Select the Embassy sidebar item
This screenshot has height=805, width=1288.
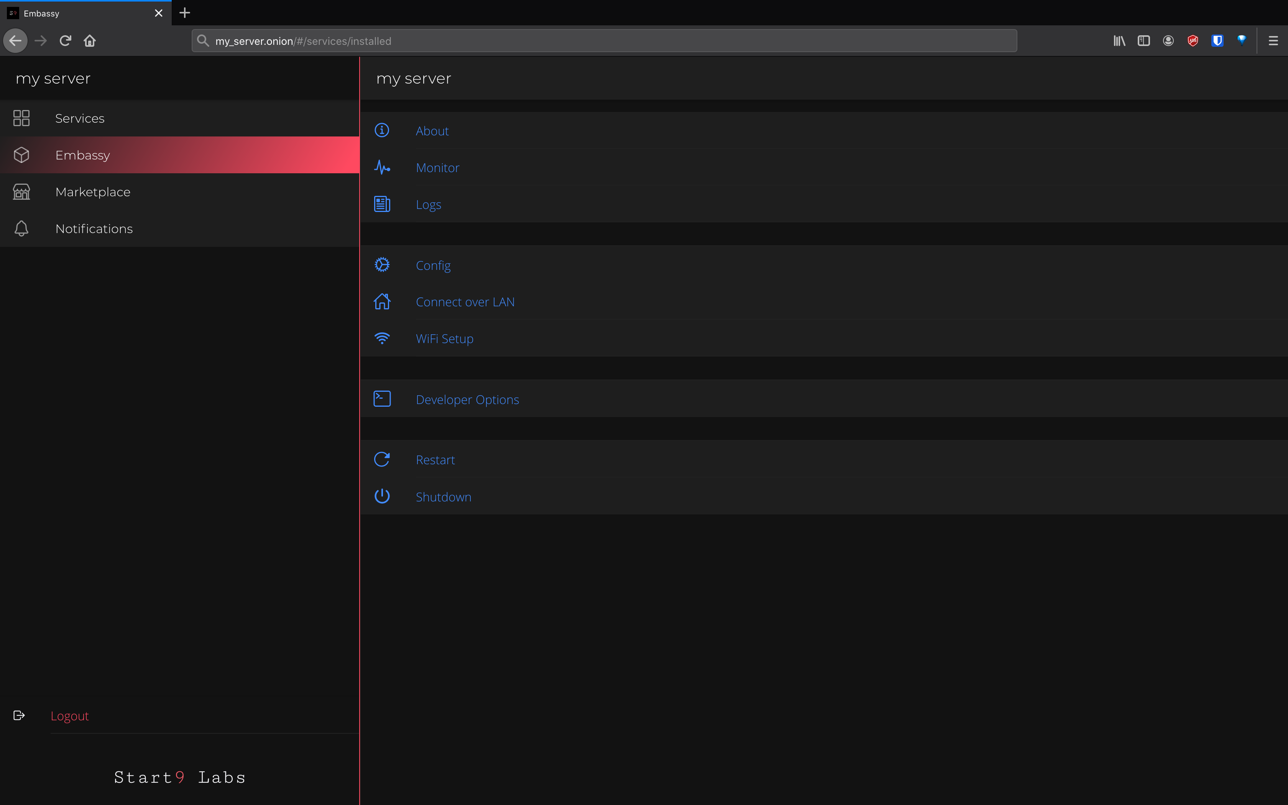(82, 155)
